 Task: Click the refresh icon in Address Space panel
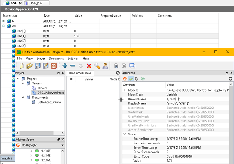click(x=18, y=145)
